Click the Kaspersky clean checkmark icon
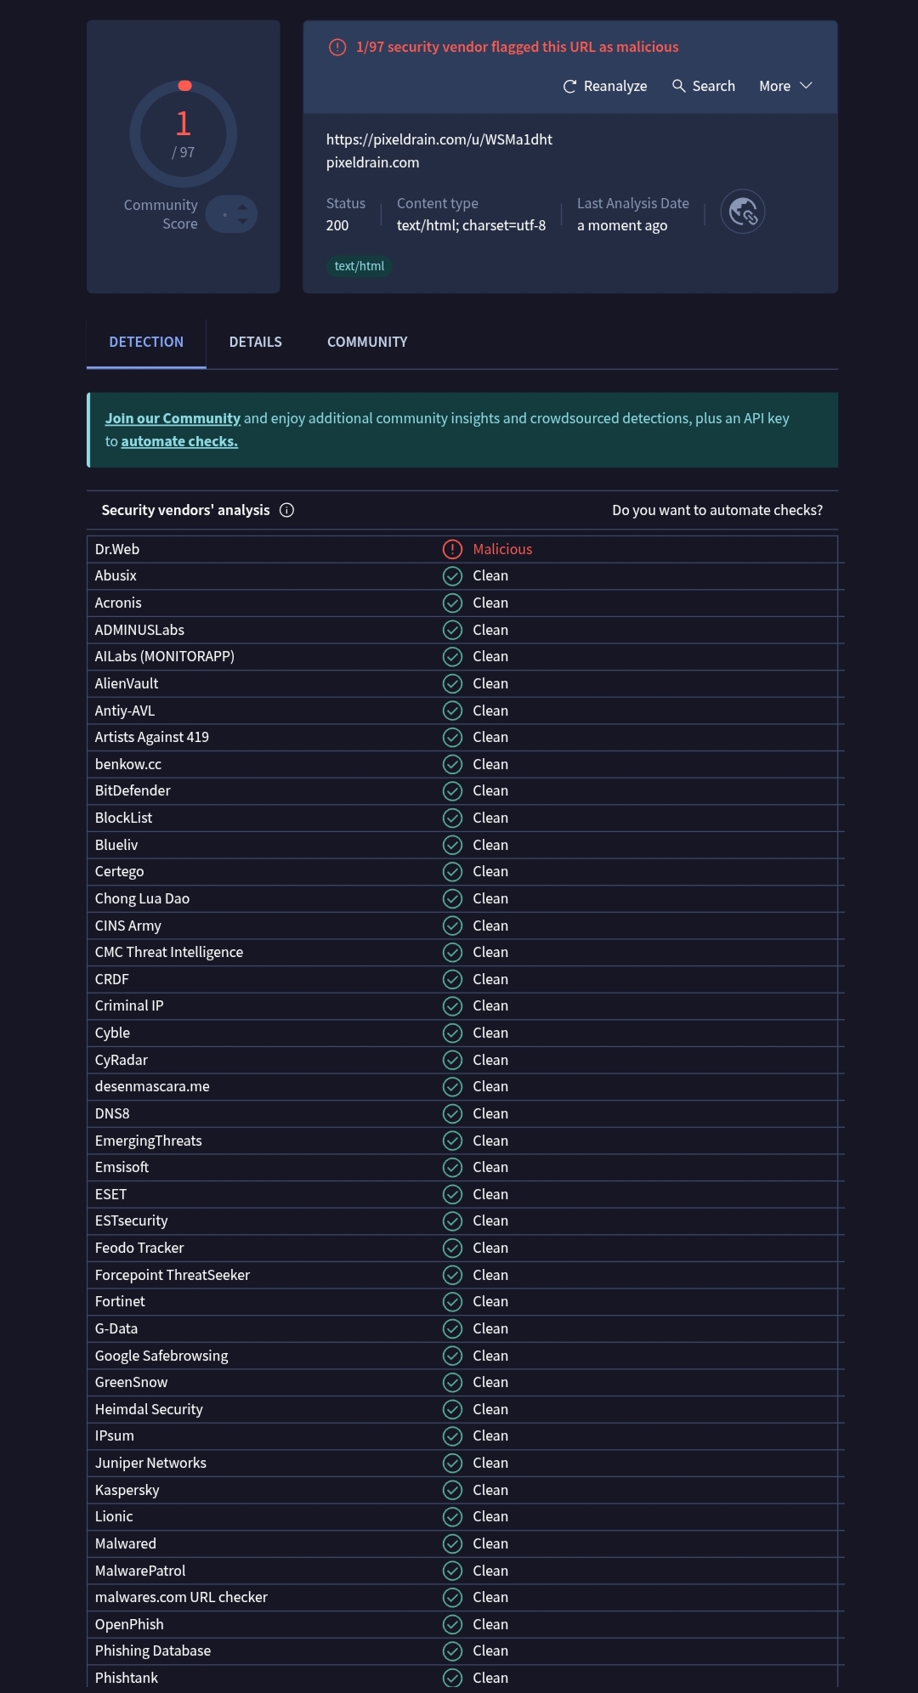The image size is (918, 1693). point(452,1490)
